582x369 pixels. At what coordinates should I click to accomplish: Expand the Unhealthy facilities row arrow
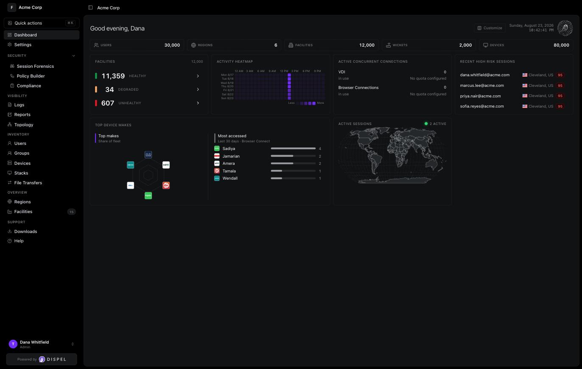pyautogui.click(x=198, y=103)
